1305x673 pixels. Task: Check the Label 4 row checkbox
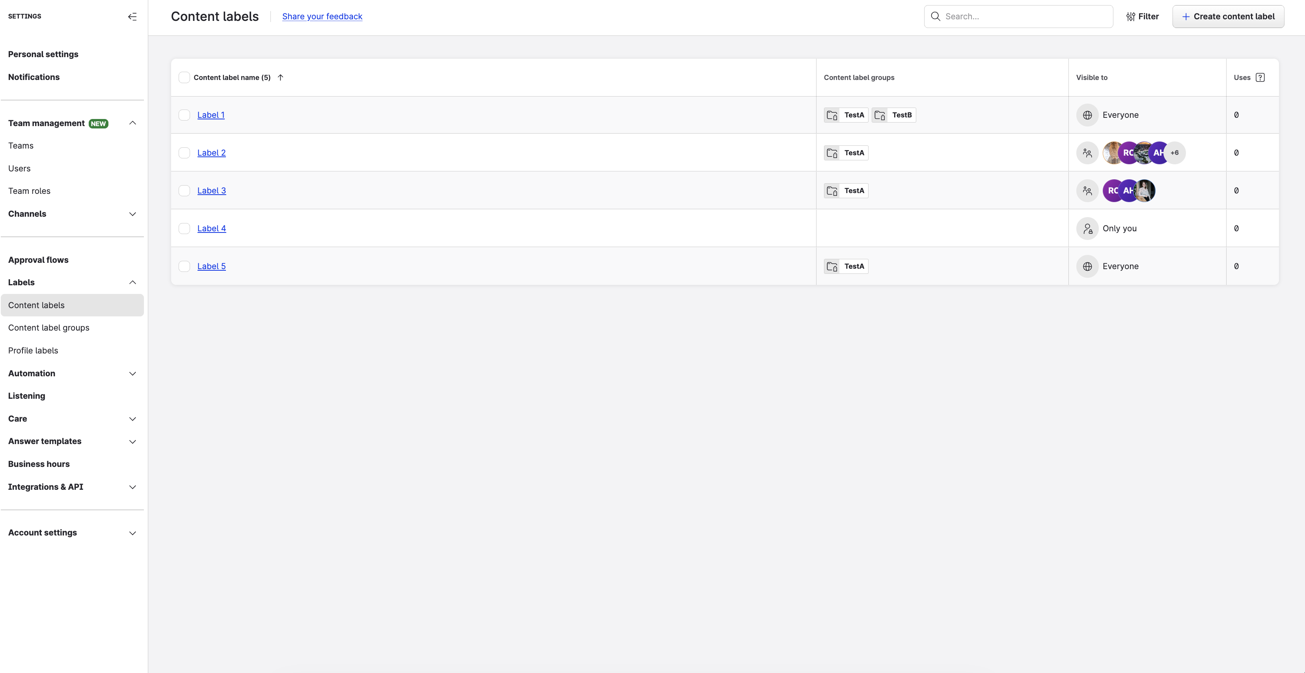pos(185,229)
